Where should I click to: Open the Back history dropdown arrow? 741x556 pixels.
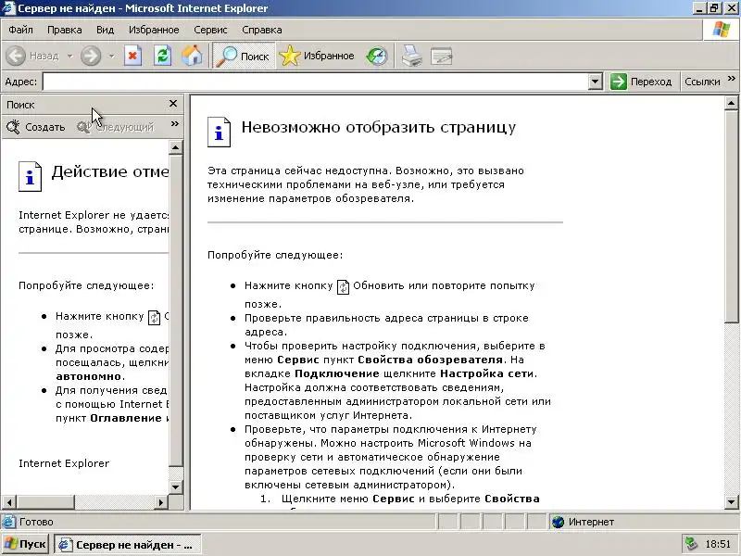(x=70, y=56)
